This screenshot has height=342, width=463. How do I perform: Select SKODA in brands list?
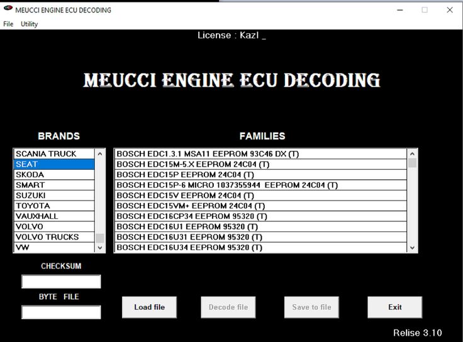coord(54,175)
